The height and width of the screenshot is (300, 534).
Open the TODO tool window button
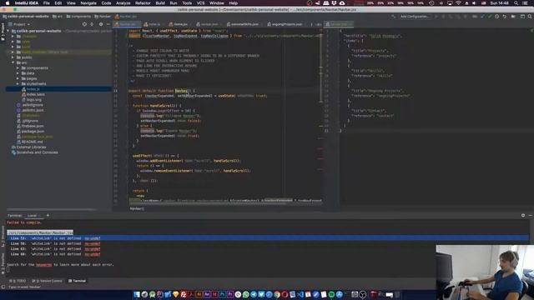[x=18, y=281]
